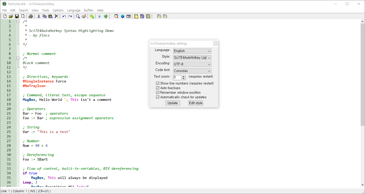Viewport: 365px width, 194px height.
Task: Toggle Remember window position checkbox
Action: click(x=158, y=92)
